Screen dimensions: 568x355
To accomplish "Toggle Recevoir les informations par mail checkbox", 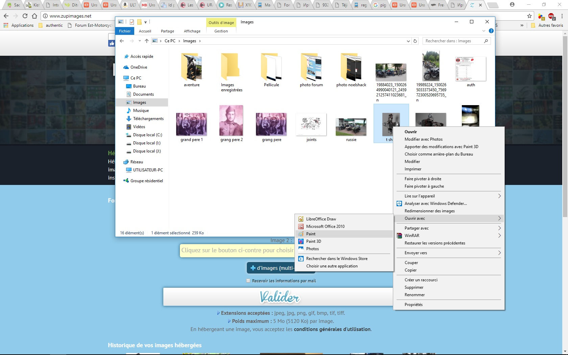I will [x=249, y=281].
